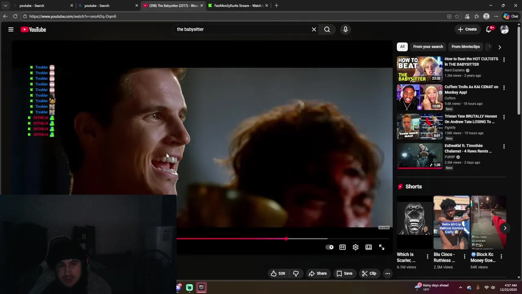Save the video to a playlist
The width and height of the screenshot is (522, 294).
(x=344, y=274)
